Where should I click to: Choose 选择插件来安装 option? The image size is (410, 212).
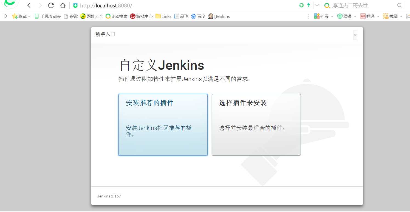pyautogui.click(x=256, y=125)
